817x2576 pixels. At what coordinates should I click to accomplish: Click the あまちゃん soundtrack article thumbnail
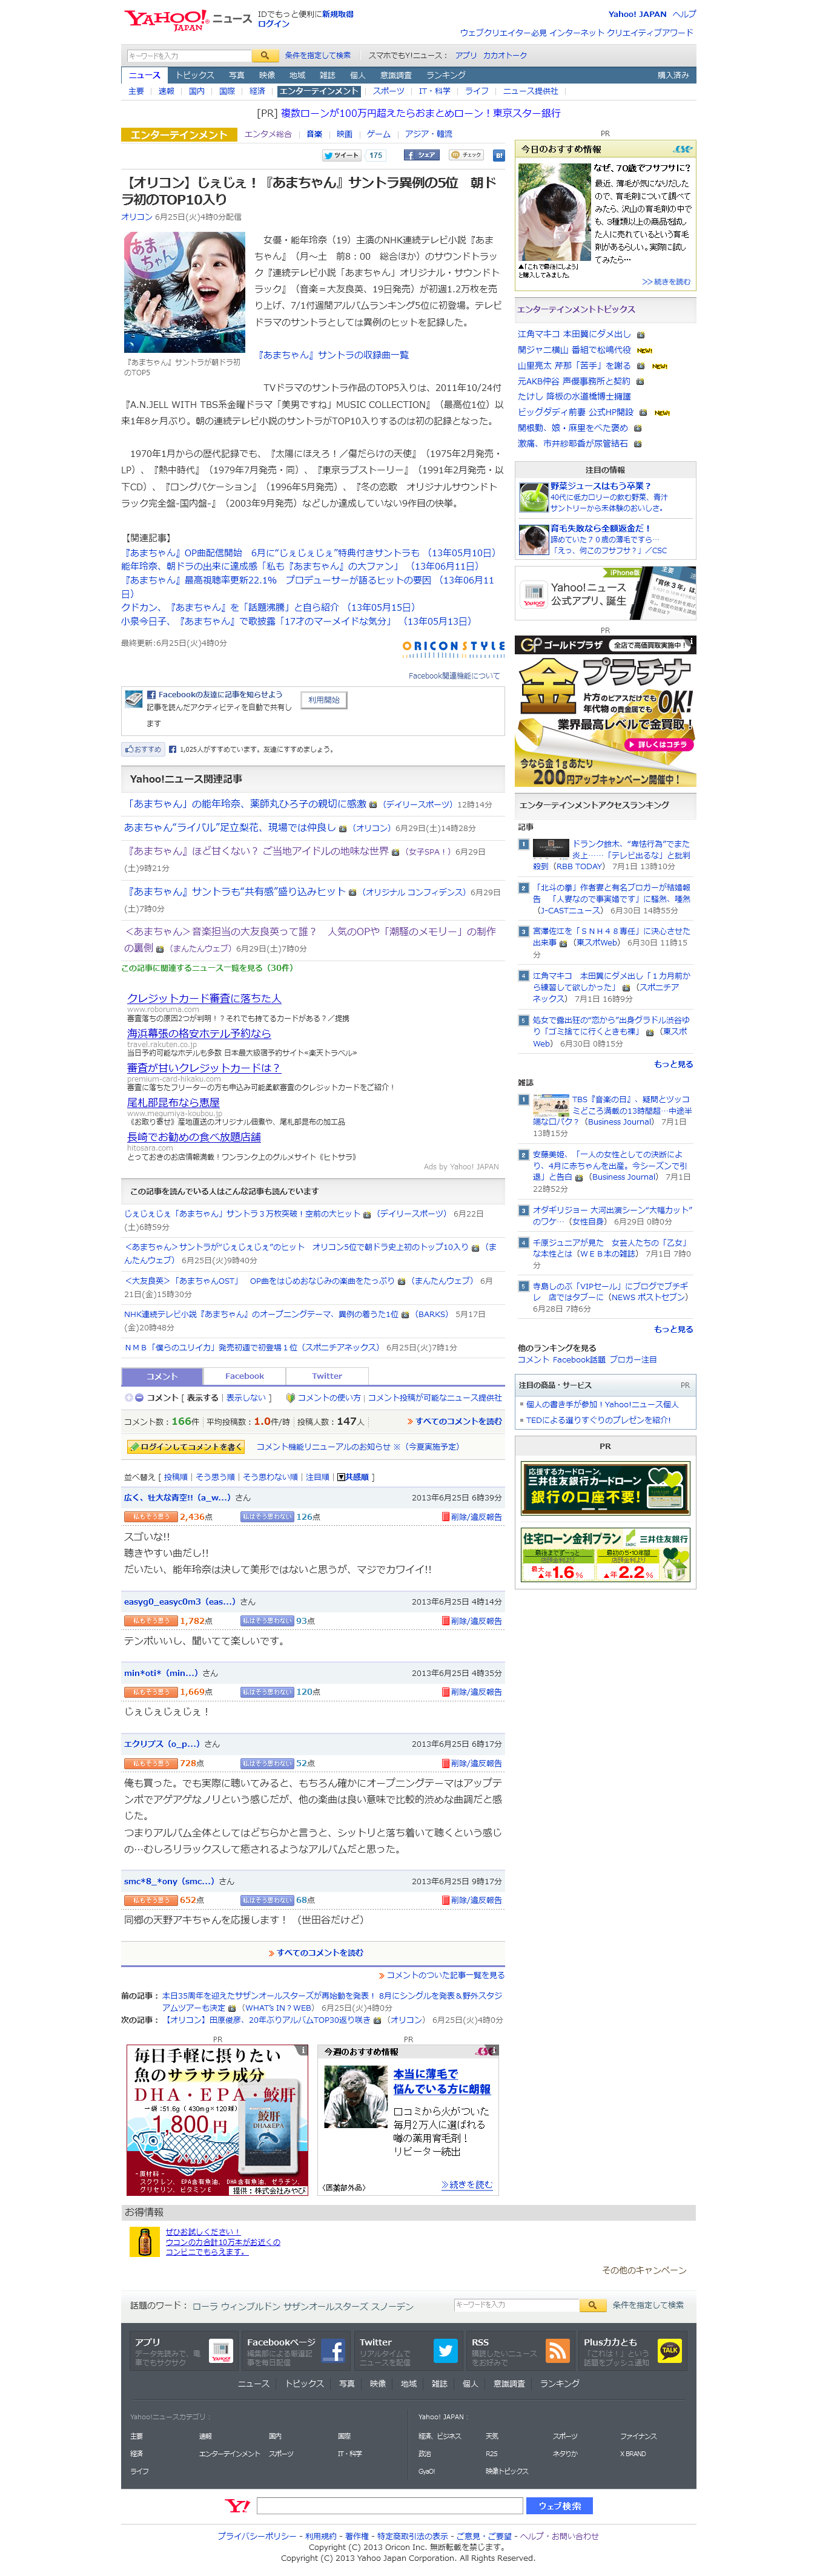point(184,292)
